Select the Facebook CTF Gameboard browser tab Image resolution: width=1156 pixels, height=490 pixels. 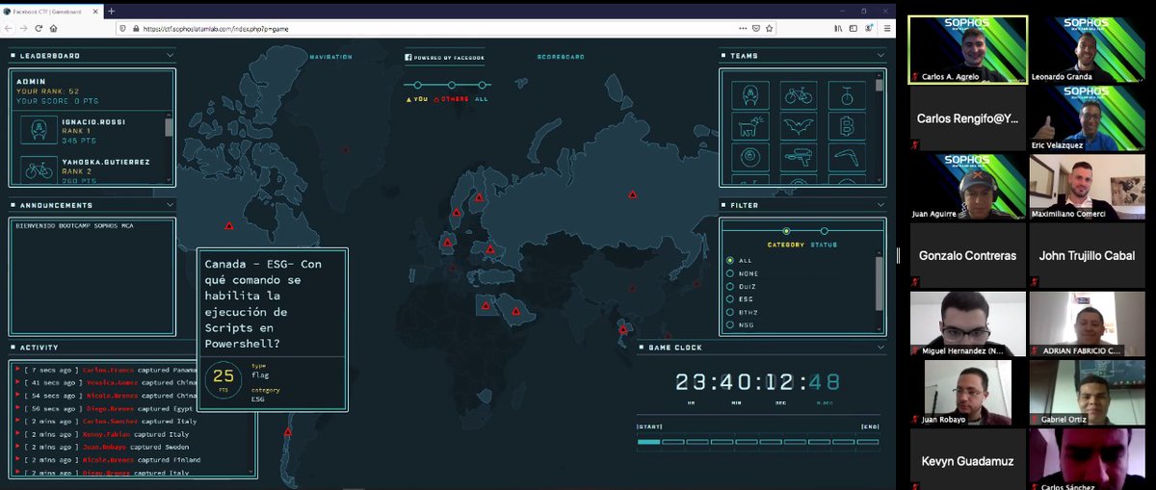(x=51, y=10)
